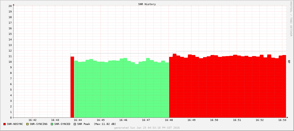
Task: Click the X-axis arrowhead at right end
Action: (x=287, y=117)
